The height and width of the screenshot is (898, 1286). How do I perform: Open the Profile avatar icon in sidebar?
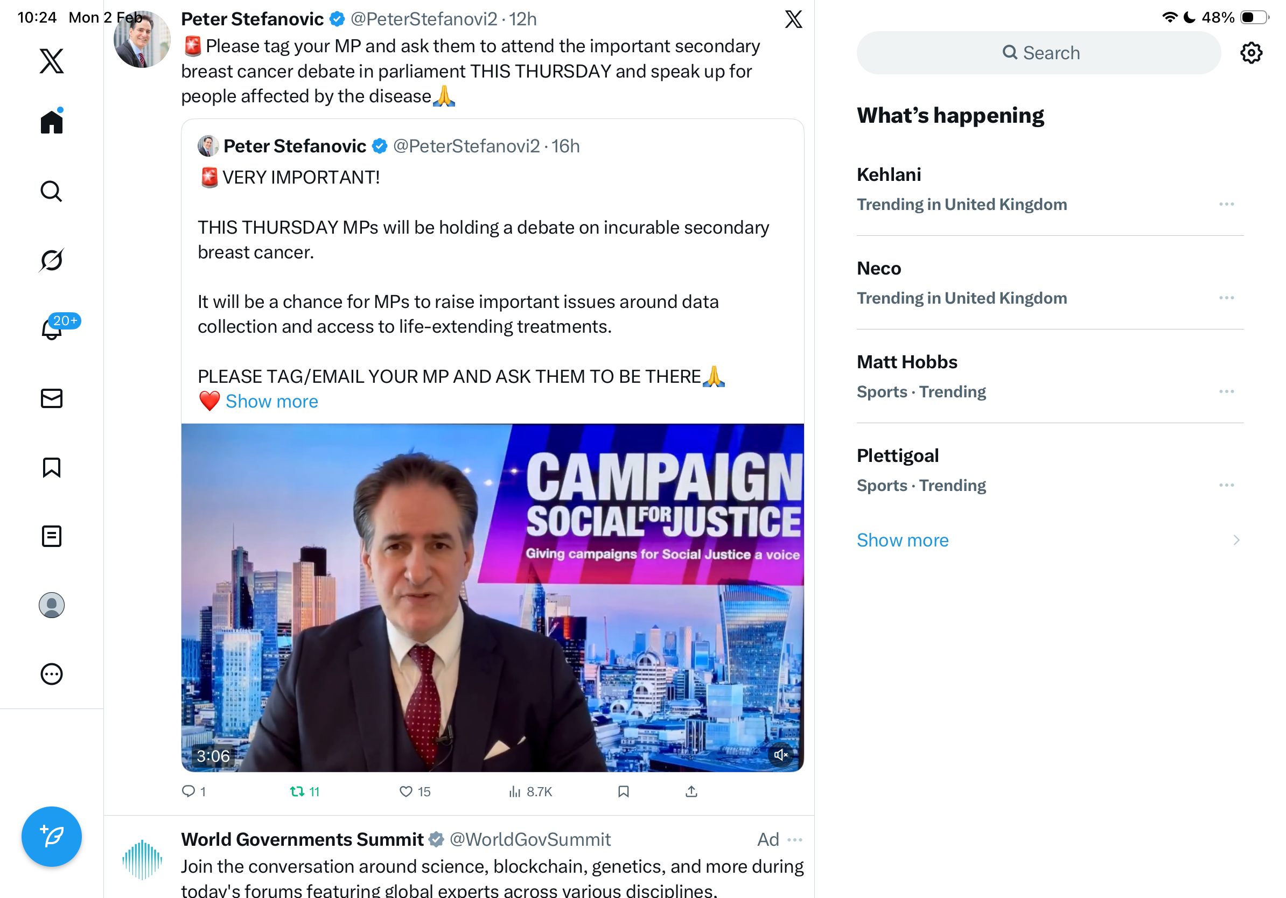52,605
